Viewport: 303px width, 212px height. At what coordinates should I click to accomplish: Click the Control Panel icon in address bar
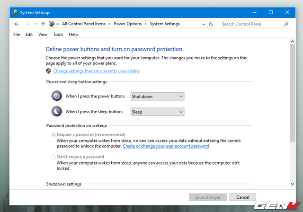52,24
